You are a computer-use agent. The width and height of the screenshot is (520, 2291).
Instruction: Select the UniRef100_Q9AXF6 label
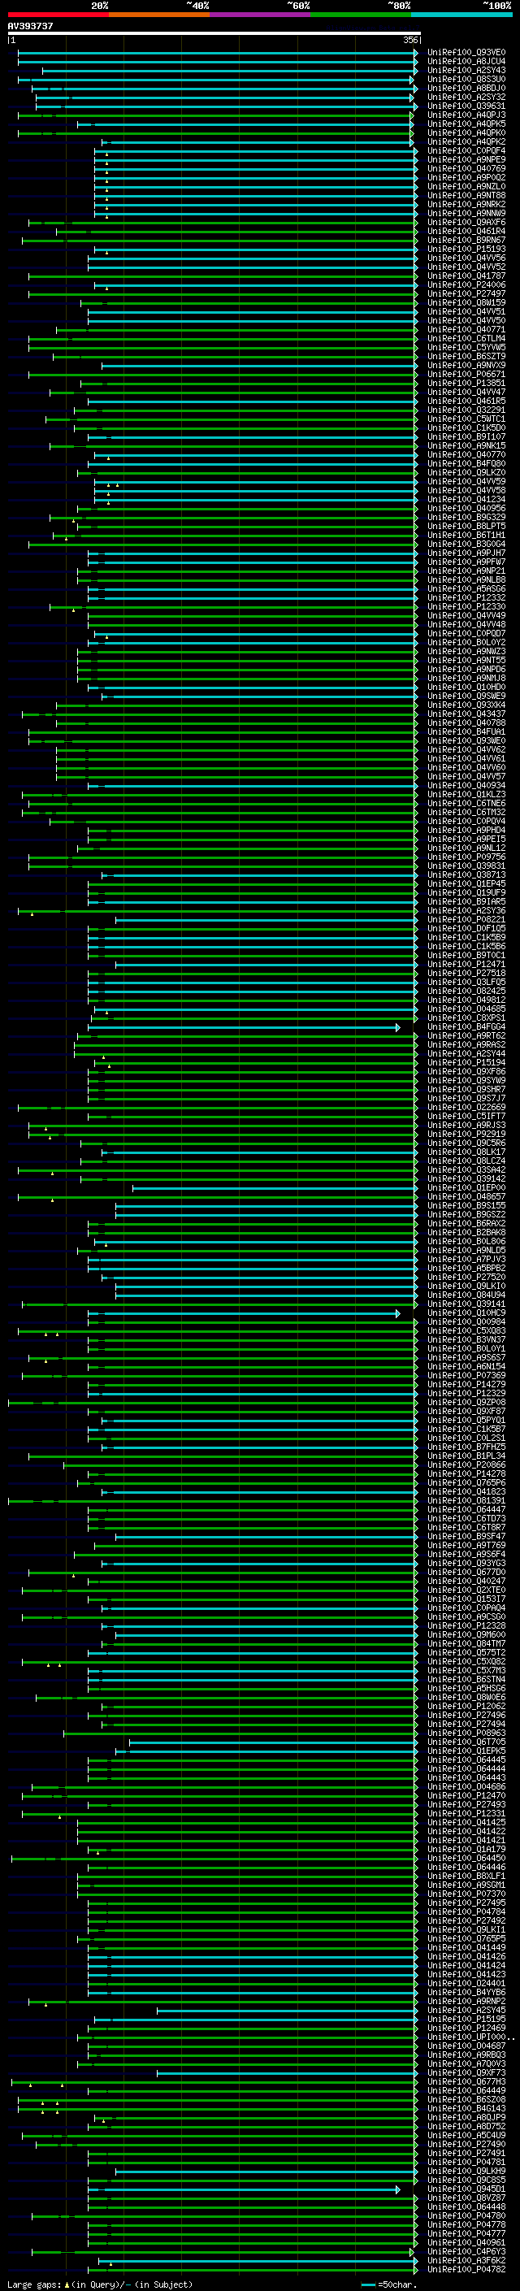tap(466, 223)
